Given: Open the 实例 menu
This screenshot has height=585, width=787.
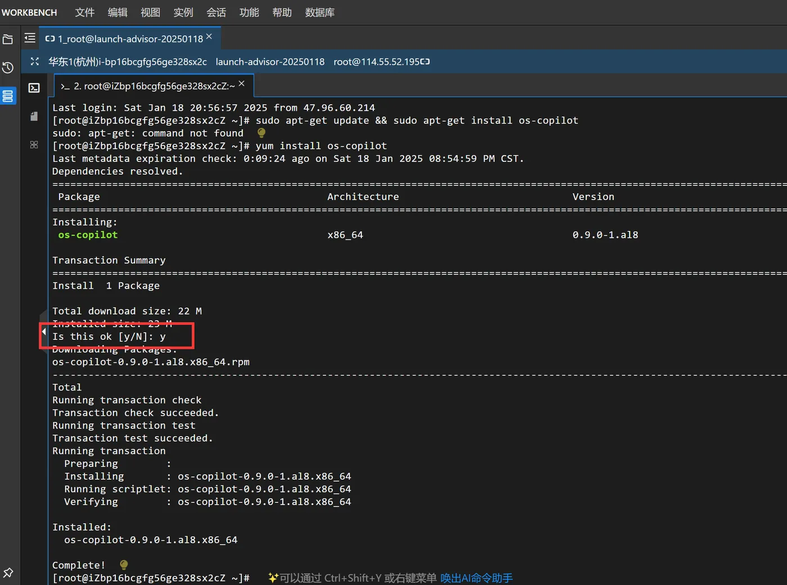Looking at the screenshot, I should 183,12.
